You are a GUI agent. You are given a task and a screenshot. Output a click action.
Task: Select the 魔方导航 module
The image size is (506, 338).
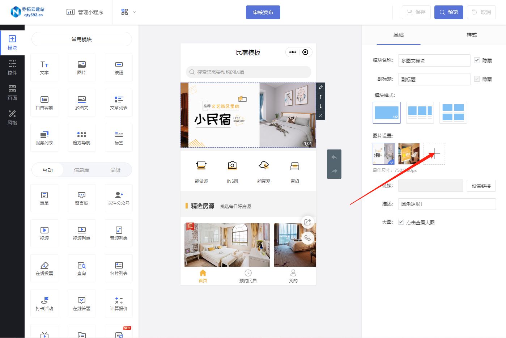click(81, 138)
